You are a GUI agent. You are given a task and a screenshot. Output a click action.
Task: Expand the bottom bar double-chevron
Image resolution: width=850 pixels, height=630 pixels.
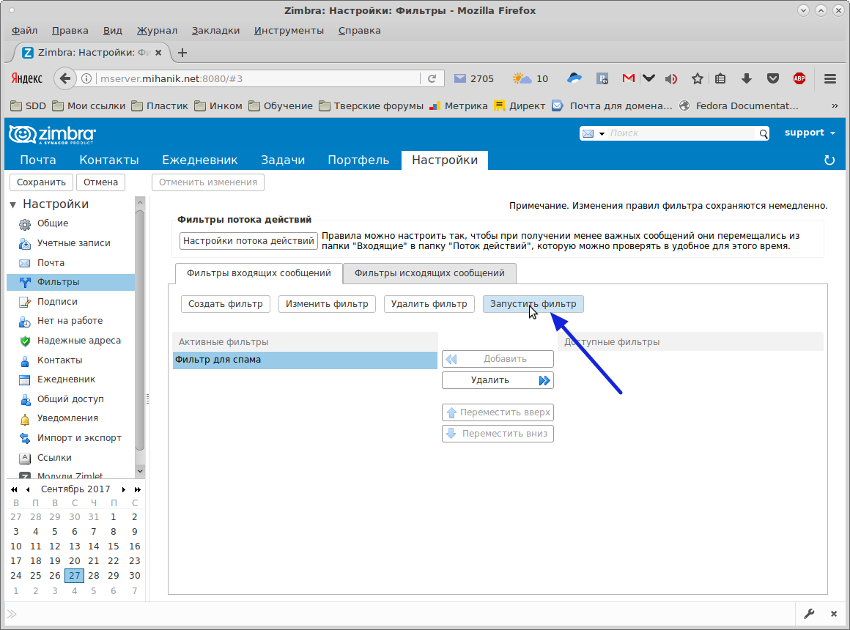[12, 615]
